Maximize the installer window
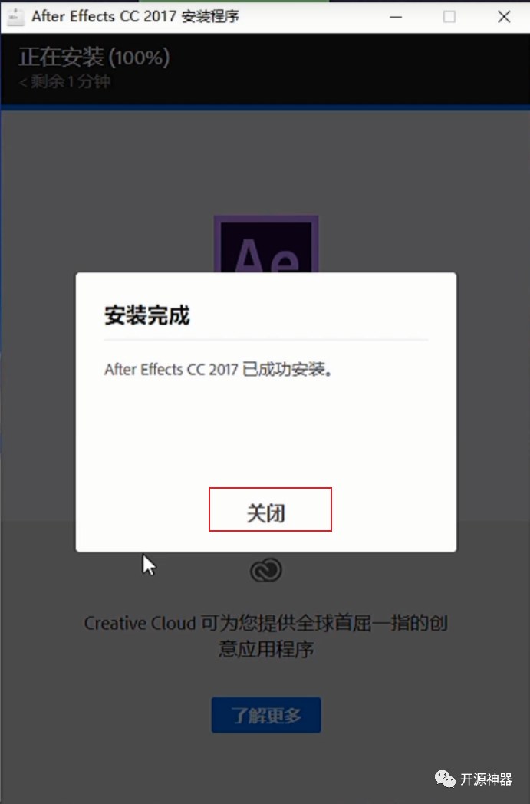The width and height of the screenshot is (530, 804). click(449, 17)
